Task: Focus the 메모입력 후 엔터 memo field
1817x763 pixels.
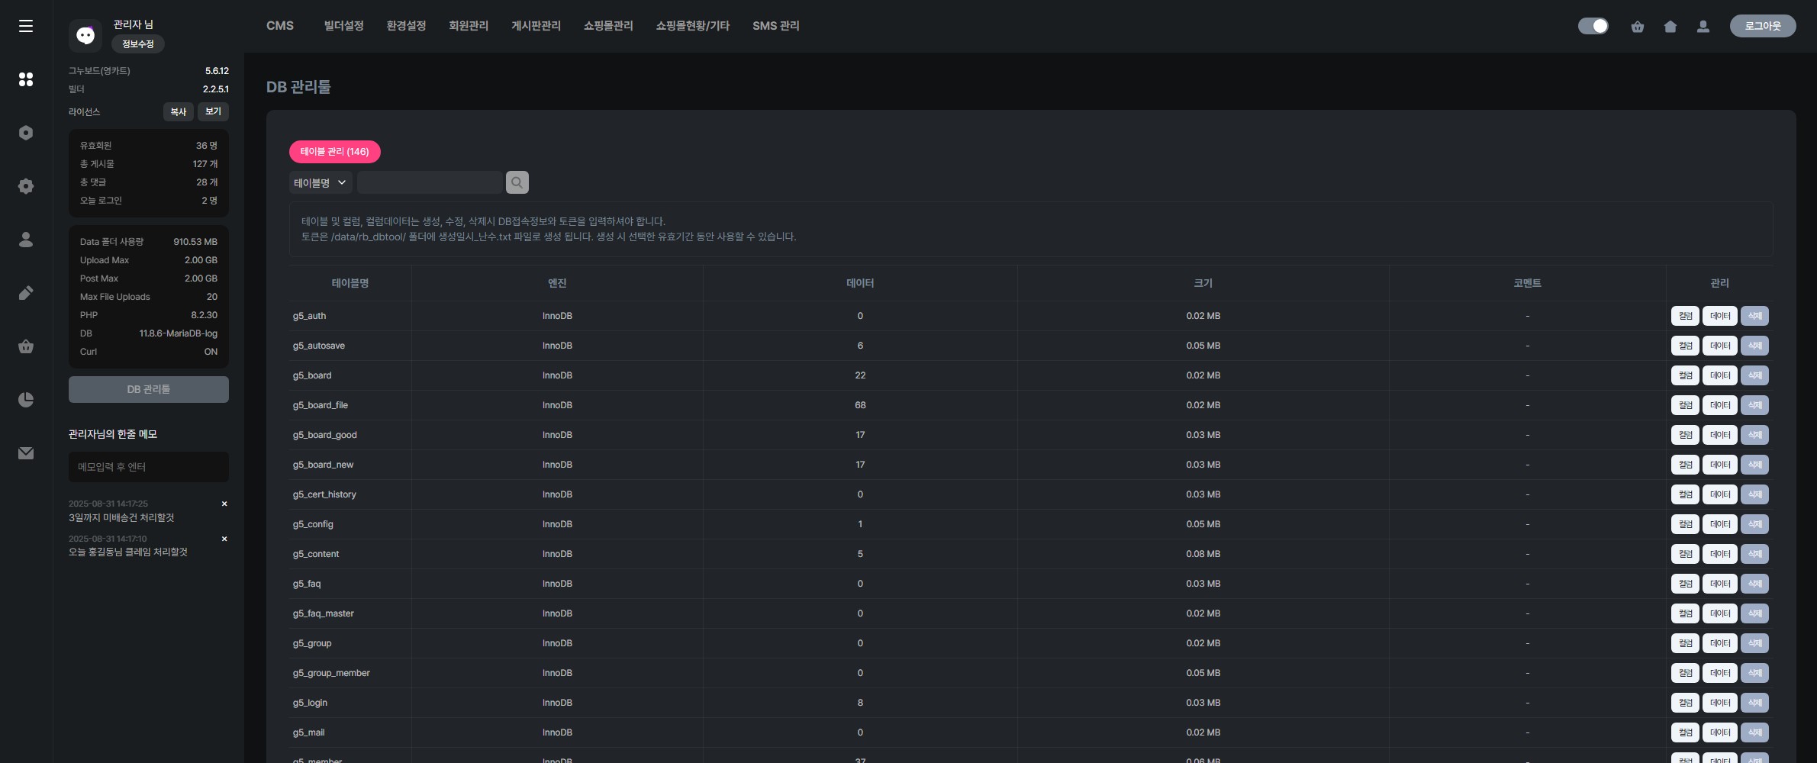Action: 149,467
